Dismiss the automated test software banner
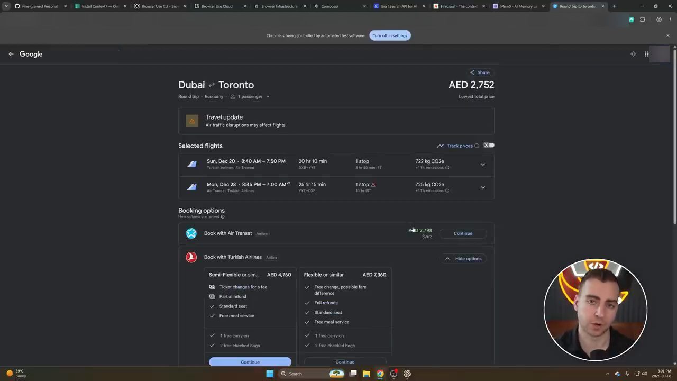The height and width of the screenshot is (381, 677). (x=667, y=35)
